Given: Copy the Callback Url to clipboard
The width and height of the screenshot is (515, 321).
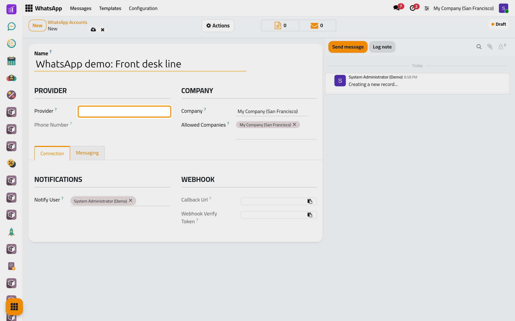Looking at the screenshot, I should tap(310, 201).
